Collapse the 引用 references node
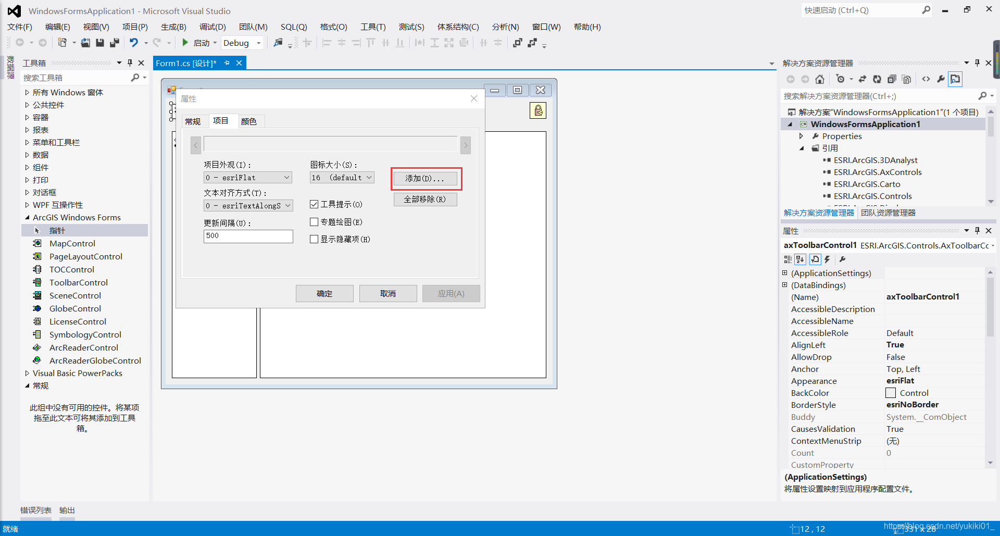The height and width of the screenshot is (536, 1000). point(802,148)
